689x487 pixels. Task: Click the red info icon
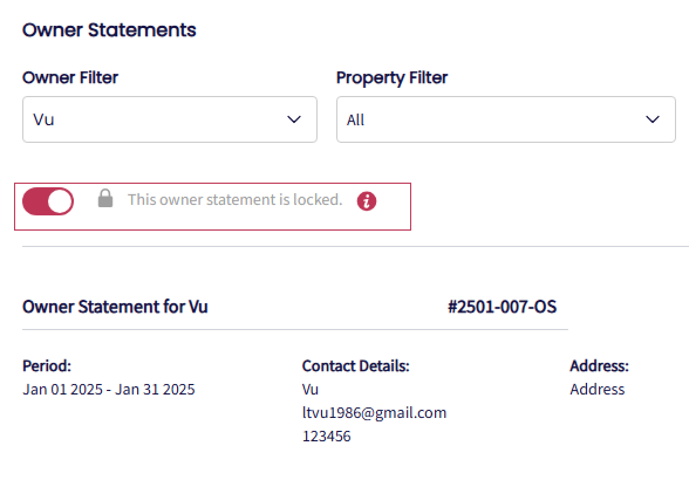click(x=367, y=201)
